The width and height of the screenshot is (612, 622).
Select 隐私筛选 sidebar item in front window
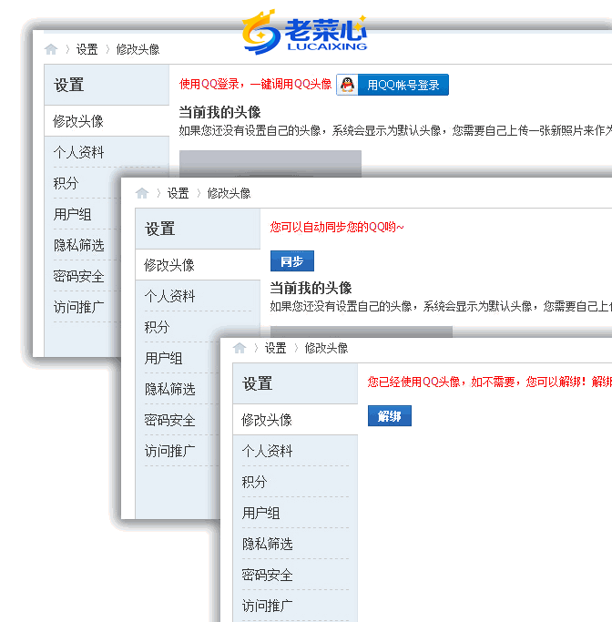click(267, 544)
